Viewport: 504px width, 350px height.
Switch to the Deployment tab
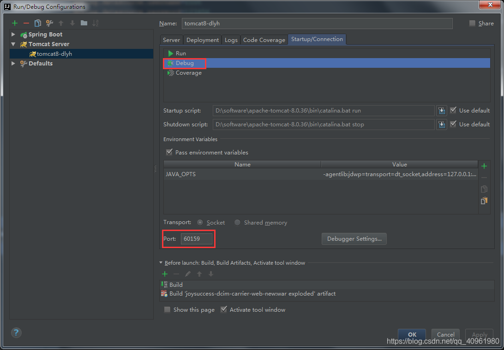(203, 40)
